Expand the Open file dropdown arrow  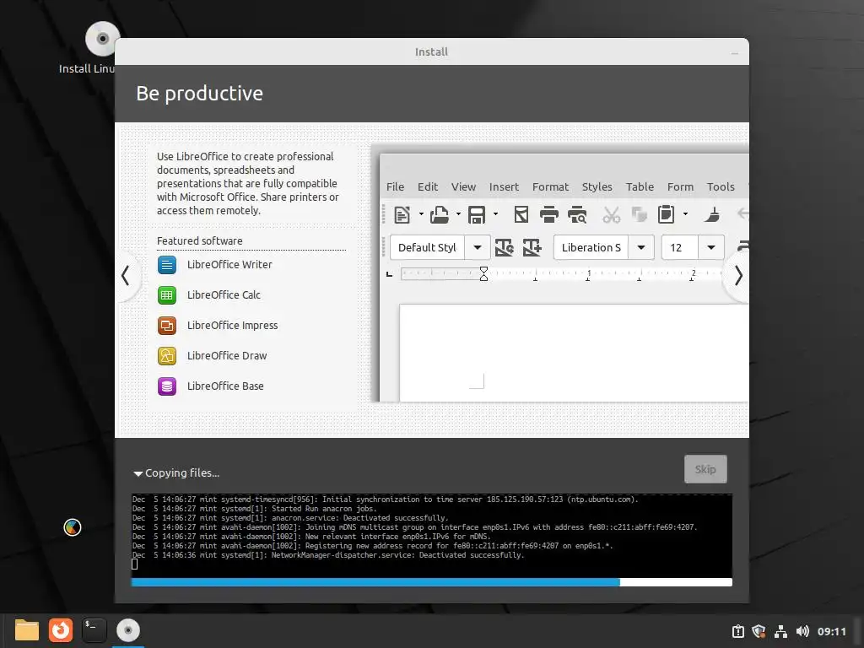point(458,214)
